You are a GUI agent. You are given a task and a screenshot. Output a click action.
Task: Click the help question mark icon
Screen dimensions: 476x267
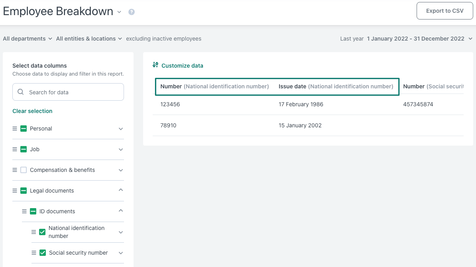tap(131, 12)
